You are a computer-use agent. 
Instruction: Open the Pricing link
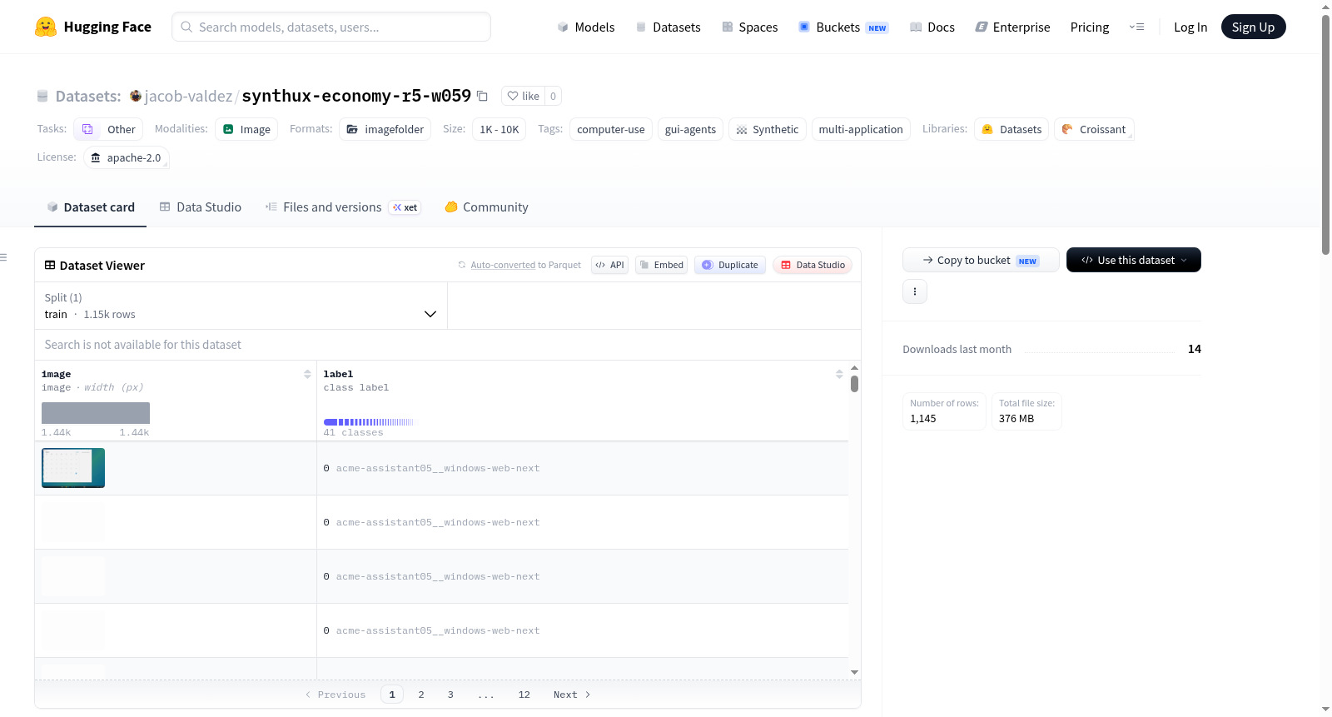tap(1090, 27)
